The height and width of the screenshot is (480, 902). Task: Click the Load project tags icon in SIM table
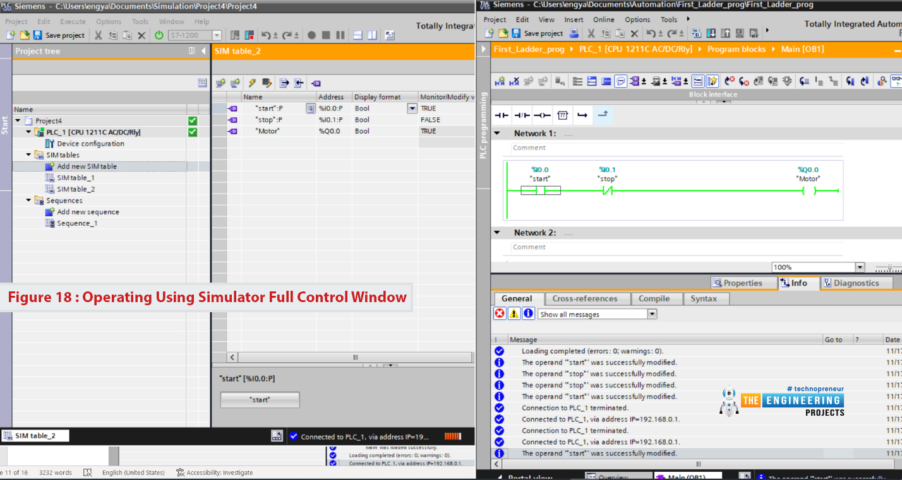tap(316, 83)
